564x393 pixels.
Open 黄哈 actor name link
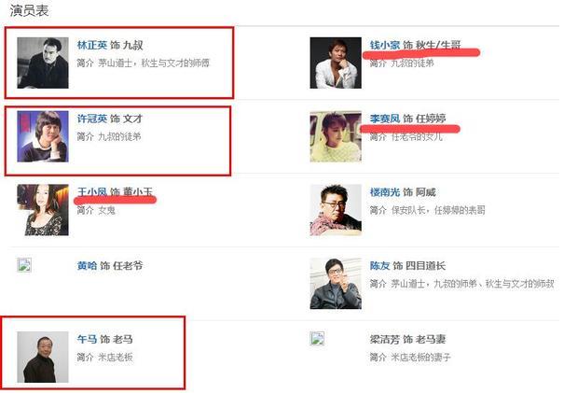pyautogui.click(x=87, y=265)
